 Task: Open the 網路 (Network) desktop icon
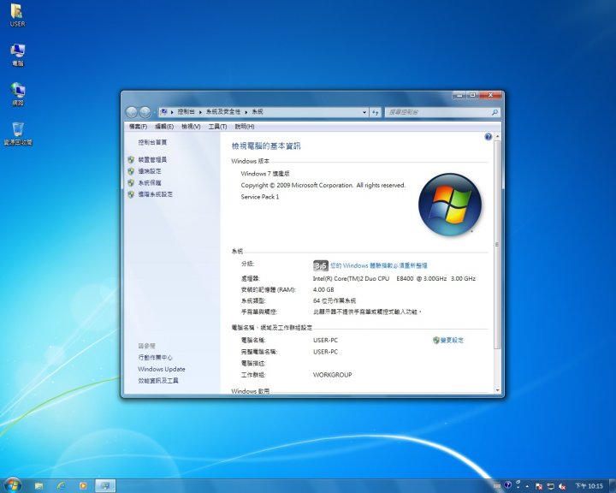[x=17, y=94]
